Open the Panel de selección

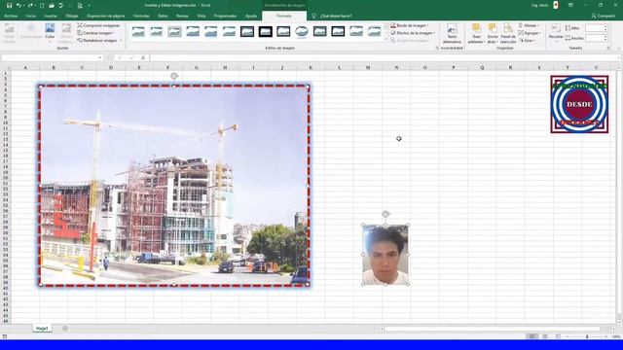pos(508,33)
